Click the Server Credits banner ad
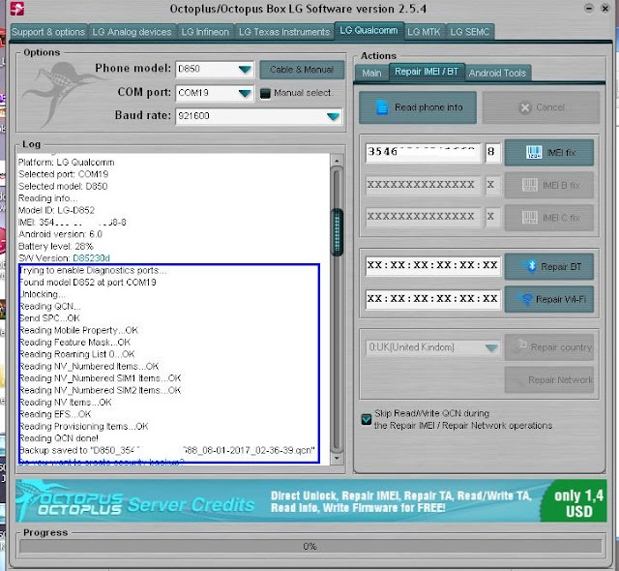This screenshot has height=571, width=619. [x=311, y=500]
